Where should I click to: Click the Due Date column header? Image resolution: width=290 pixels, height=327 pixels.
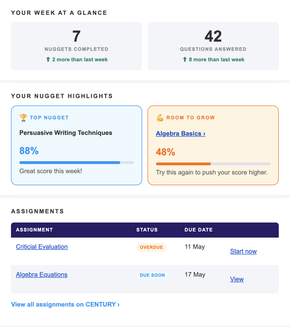[x=199, y=230]
